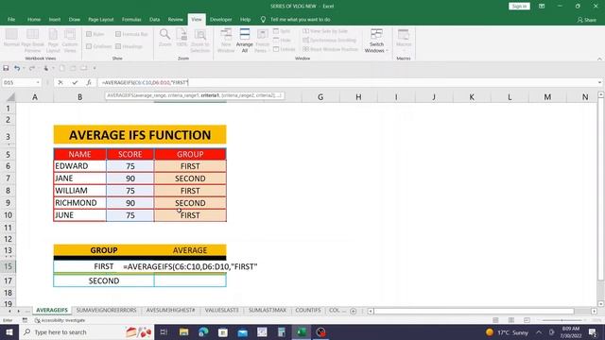
Task: Click View Side by Side
Action: (x=325, y=31)
